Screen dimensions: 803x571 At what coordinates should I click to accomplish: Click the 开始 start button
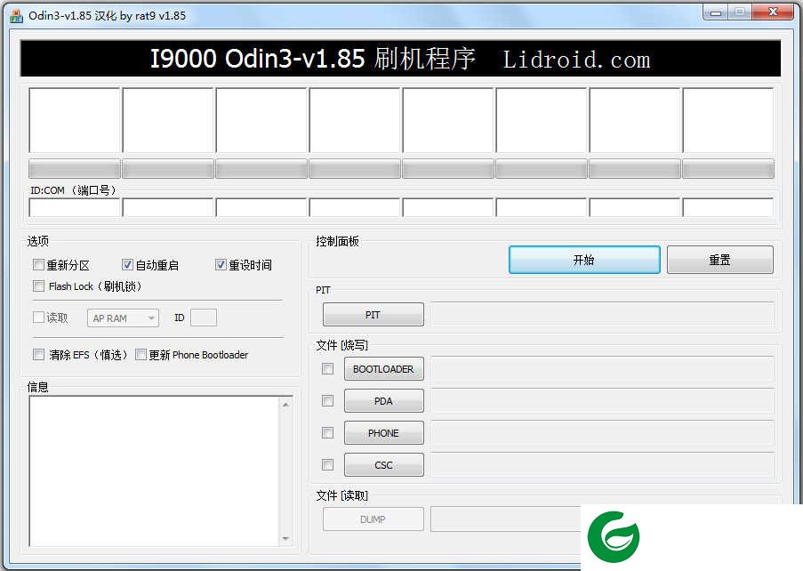pyautogui.click(x=584, y=260)
